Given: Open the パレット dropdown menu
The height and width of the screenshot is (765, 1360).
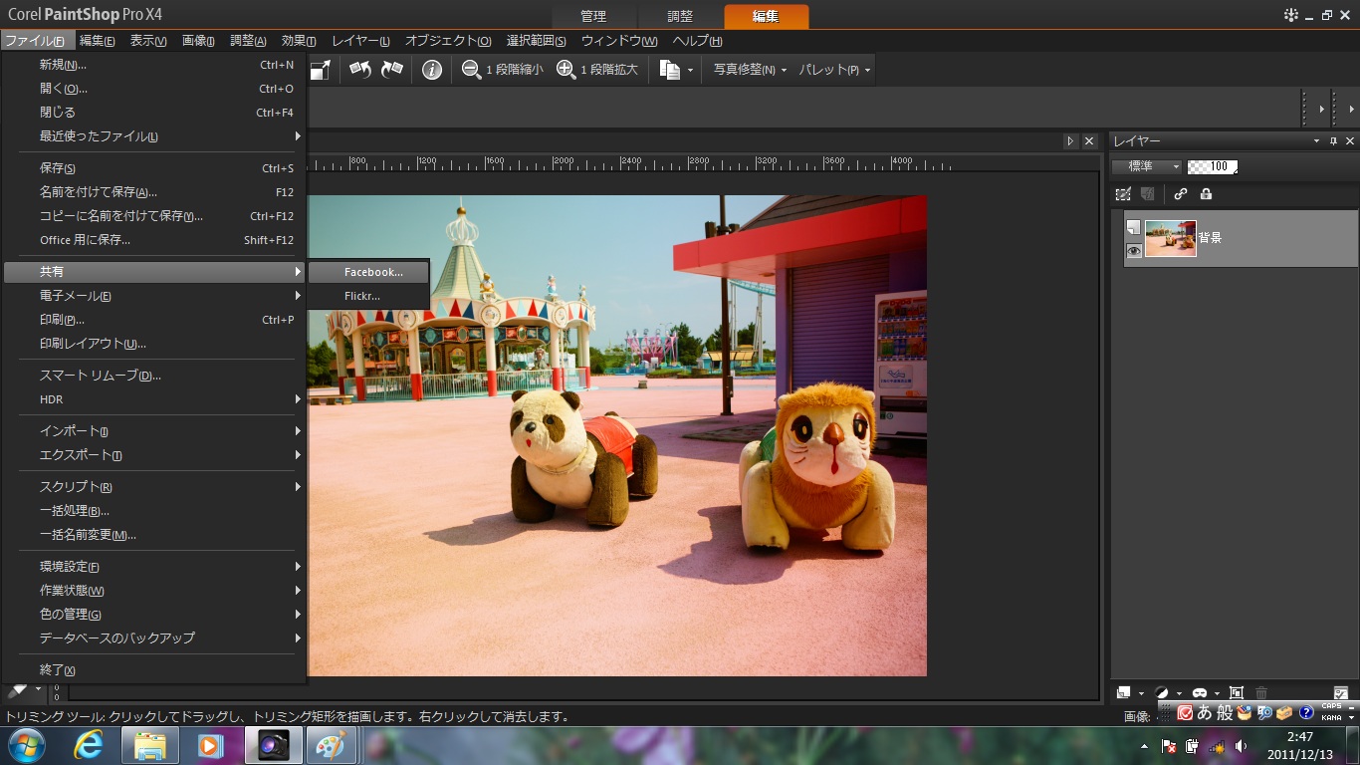Looking at the screenshot, I should pos(834,70).
